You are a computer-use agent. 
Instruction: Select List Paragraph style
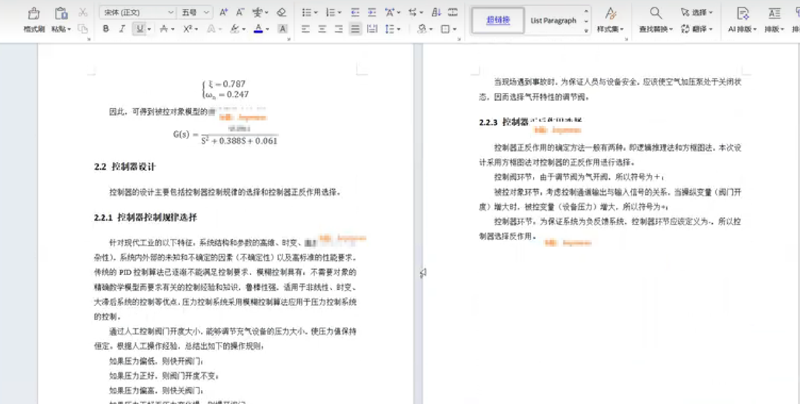pyautogui.click(x=553, y=21)
